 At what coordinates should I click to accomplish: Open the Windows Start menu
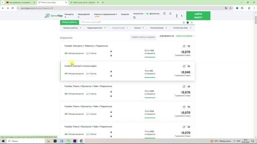tap(3, 141)
